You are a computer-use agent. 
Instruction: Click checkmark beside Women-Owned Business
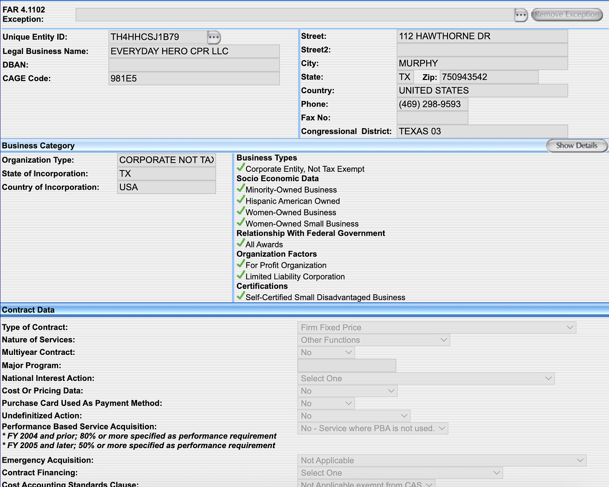pyautogui.click(x=241, y=211)
